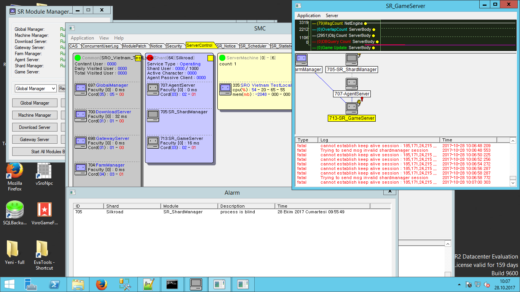Viewport: 520px width, 292px height.
Task: Open File Explorer from the taskbar
Action: click(x=78, y=284)
